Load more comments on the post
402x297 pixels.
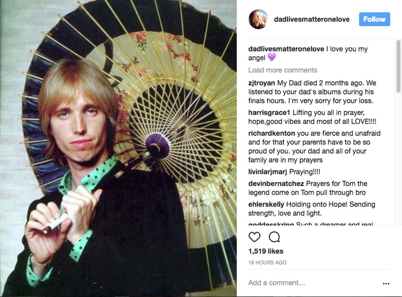(282, 70)
